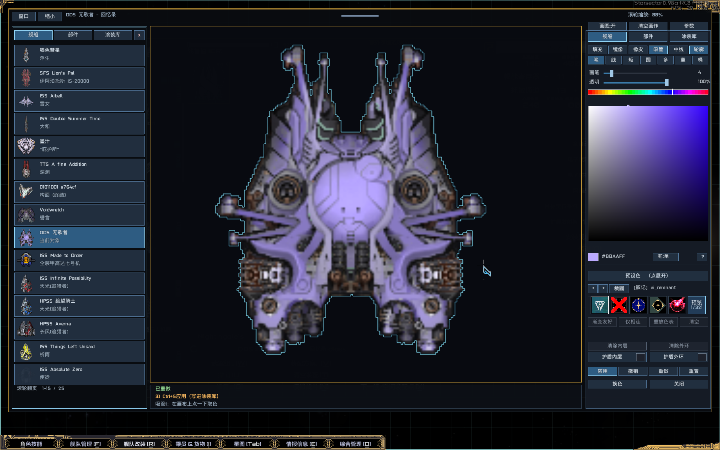
Task: Open the right panel 涂装库 tab
Action: pos(689,37)
